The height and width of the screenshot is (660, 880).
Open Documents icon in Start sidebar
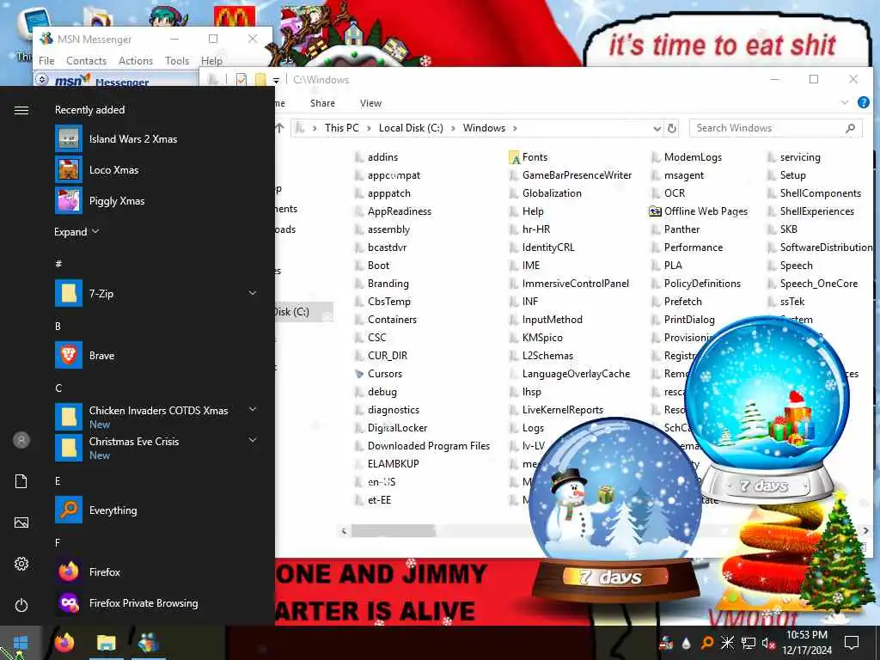click(x=21, y=481)
